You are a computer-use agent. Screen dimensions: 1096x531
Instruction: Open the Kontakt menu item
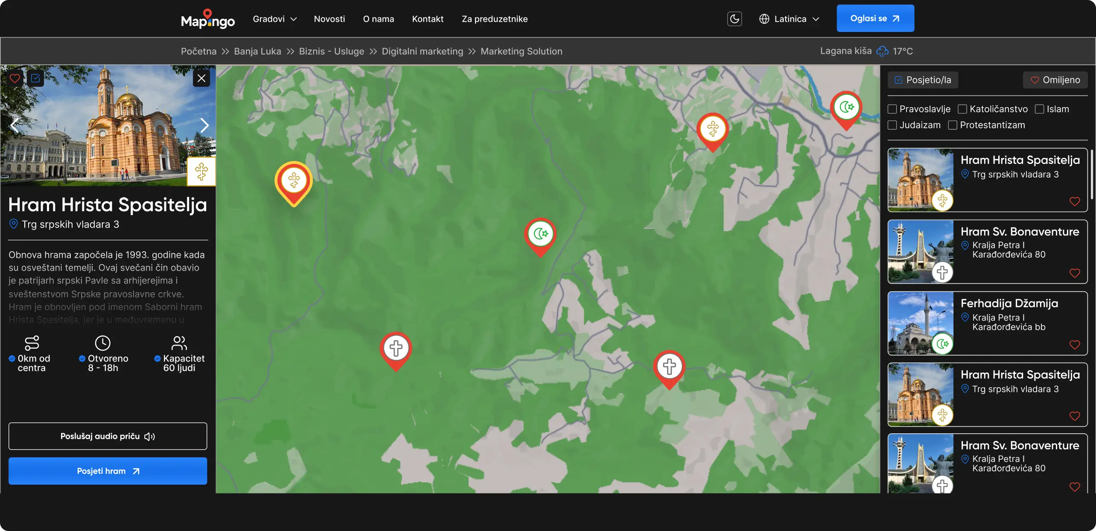click(428, 19)
